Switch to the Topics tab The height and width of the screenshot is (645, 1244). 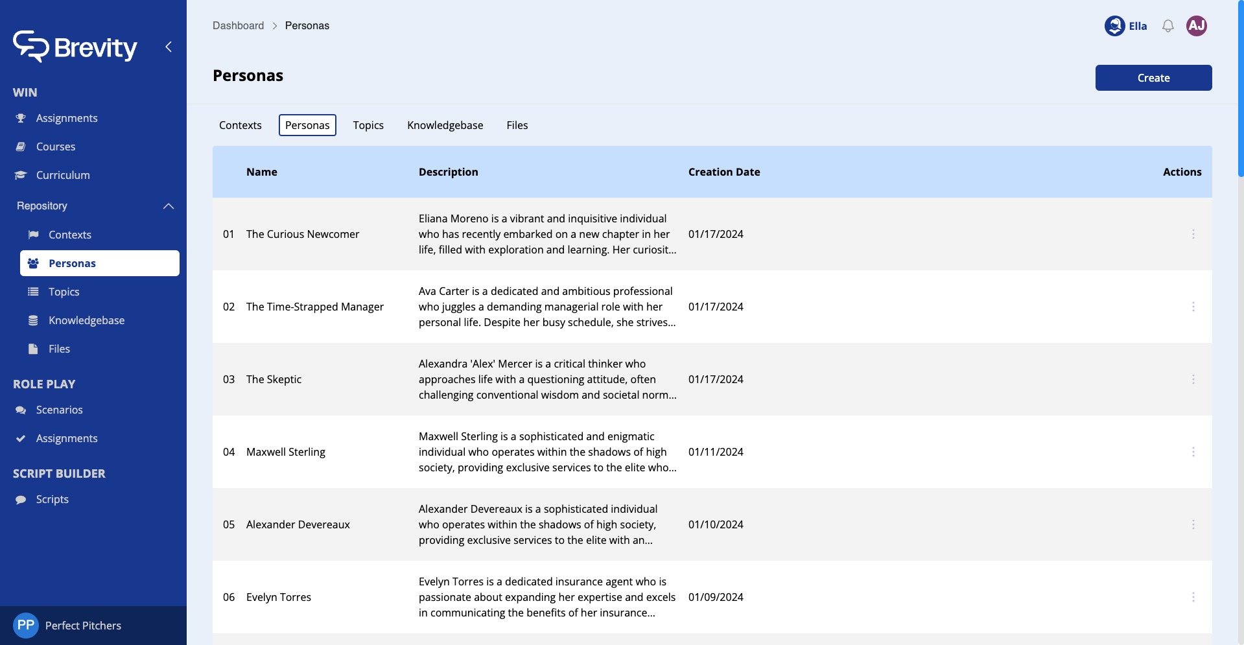[368, 125]
